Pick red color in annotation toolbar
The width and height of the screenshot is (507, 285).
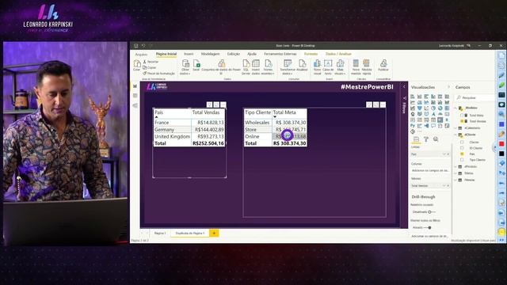coord(501,144)
